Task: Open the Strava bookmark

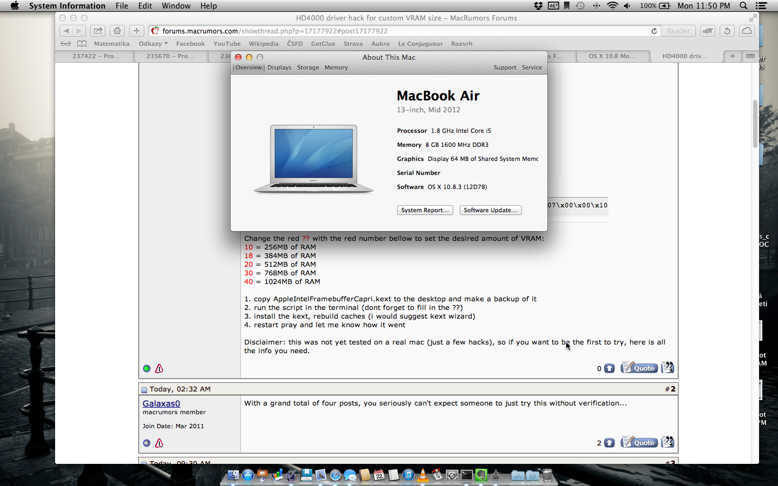Action: 353,44
